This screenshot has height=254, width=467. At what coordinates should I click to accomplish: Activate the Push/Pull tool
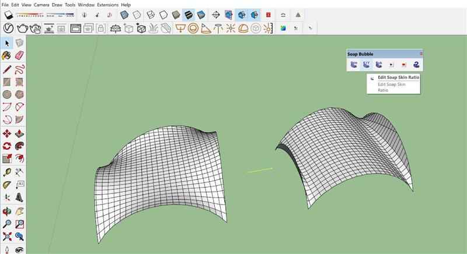tap(19, 133)
